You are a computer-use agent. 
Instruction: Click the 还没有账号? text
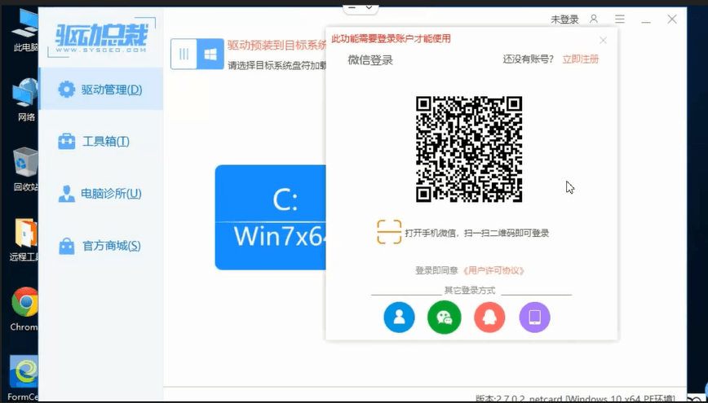coord(529,59)
